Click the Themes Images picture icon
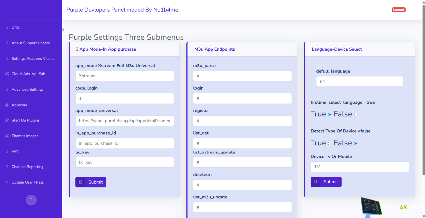Image resolution: width=425 pixels, height=218 pixels. click(x=7, y=136)
